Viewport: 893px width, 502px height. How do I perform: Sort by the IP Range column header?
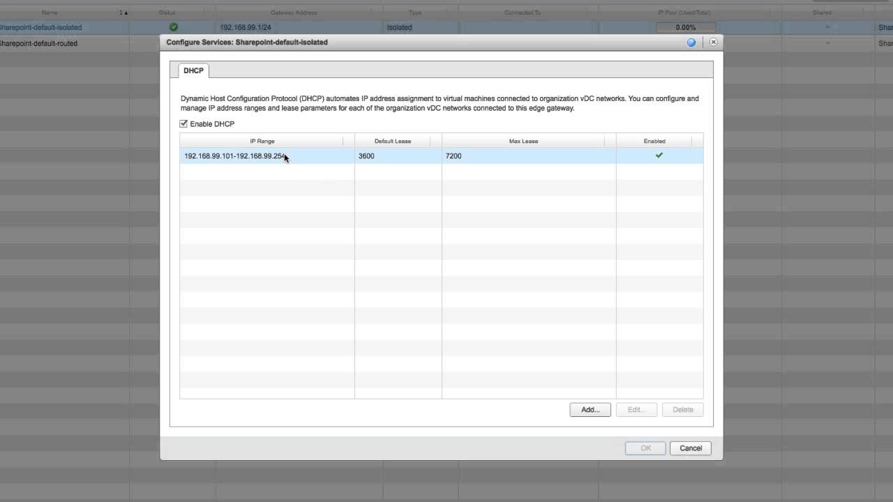click(262, 141)
